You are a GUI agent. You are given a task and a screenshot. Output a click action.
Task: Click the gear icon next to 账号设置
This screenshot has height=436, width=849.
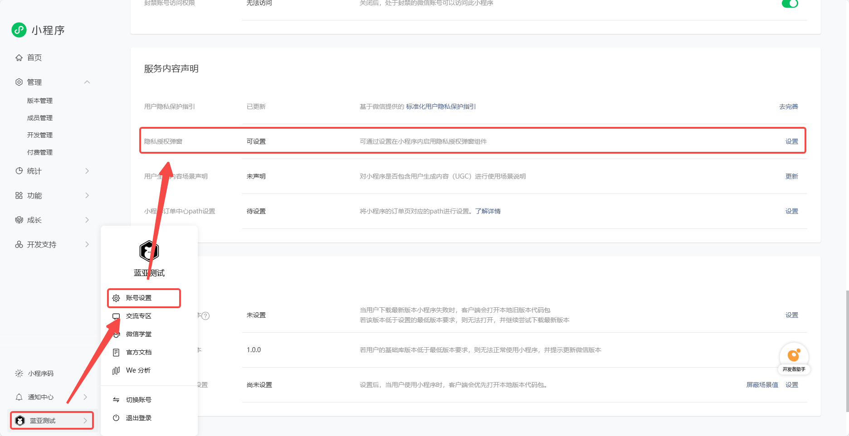116,298
